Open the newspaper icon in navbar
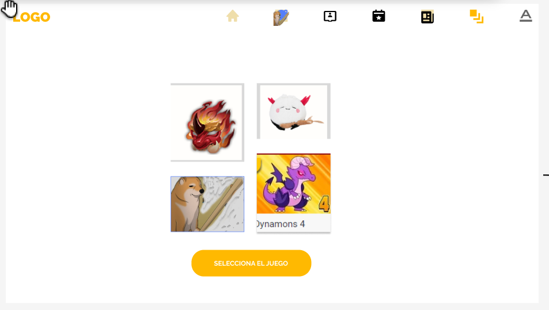Screen dimensions: 549x310 click(427, 17)
